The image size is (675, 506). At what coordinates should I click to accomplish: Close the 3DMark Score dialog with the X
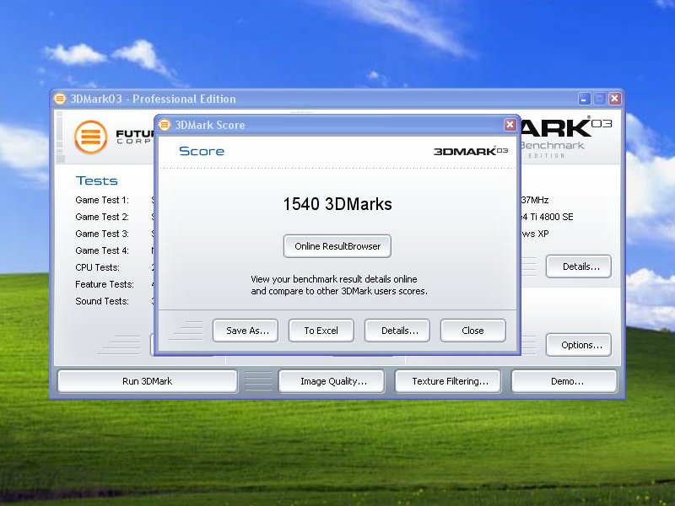pyautogui.click(x=510, y=125)
